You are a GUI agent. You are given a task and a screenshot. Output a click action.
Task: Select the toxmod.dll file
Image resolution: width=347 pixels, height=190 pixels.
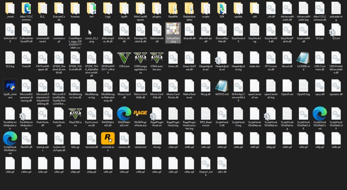coord(91,139)
